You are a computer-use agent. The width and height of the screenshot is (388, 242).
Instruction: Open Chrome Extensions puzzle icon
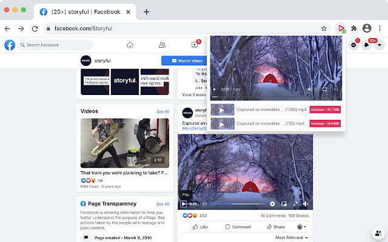354,28
